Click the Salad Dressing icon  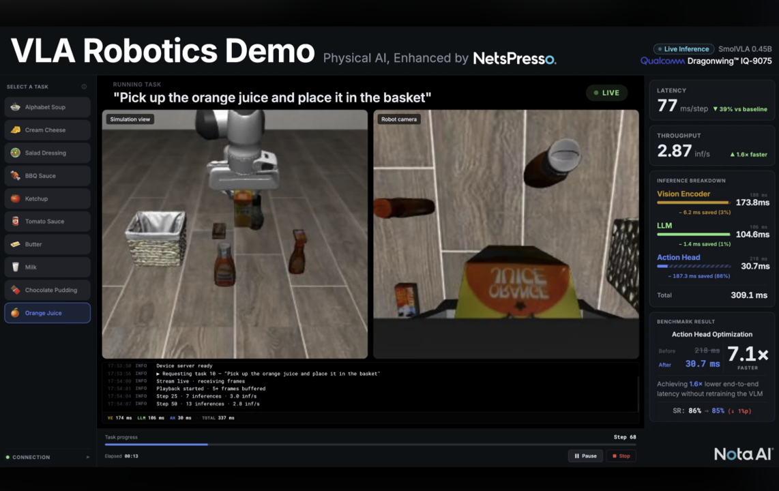(16, 152)
